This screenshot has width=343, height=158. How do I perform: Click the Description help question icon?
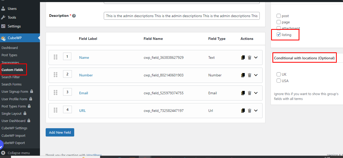pos(74,16)
